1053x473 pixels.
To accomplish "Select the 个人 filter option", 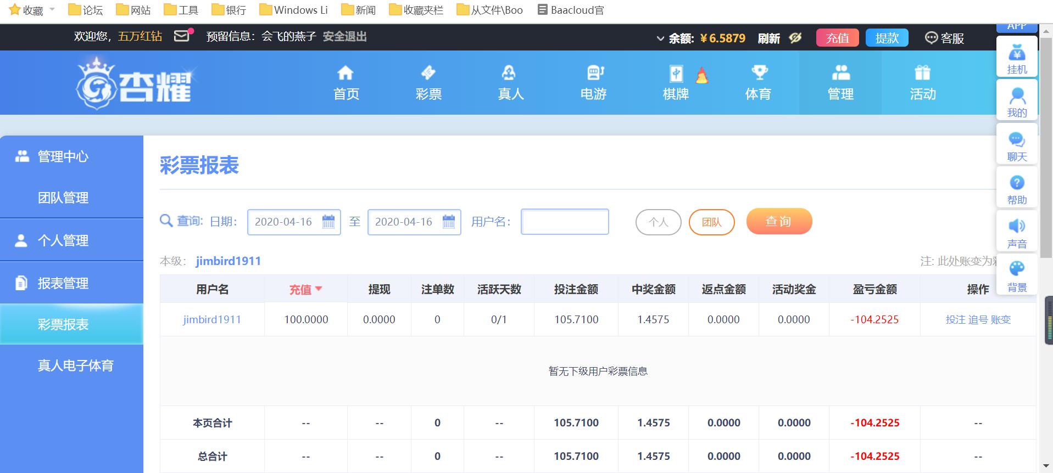I will pos(658,222).
